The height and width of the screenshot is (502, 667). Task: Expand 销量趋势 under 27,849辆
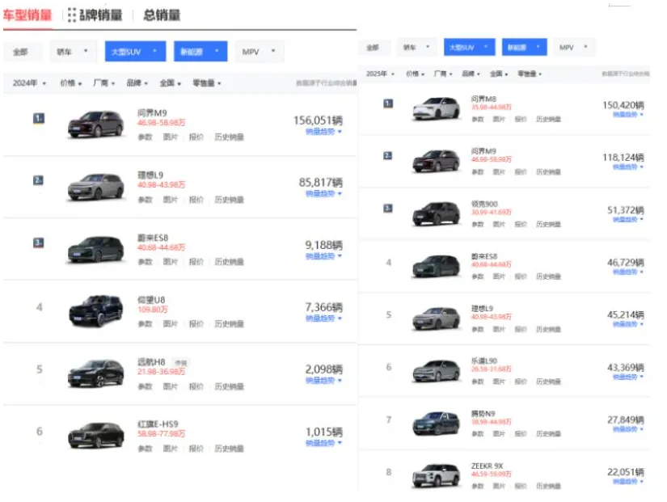click(x=628, y=429)
